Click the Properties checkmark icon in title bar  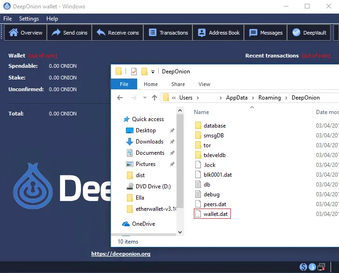[134, 72]
